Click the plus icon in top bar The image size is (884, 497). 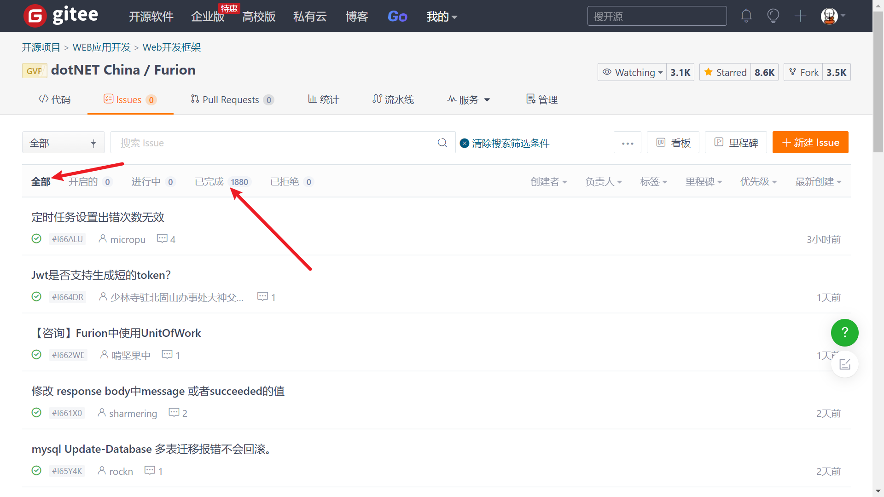tap(800, 16)
